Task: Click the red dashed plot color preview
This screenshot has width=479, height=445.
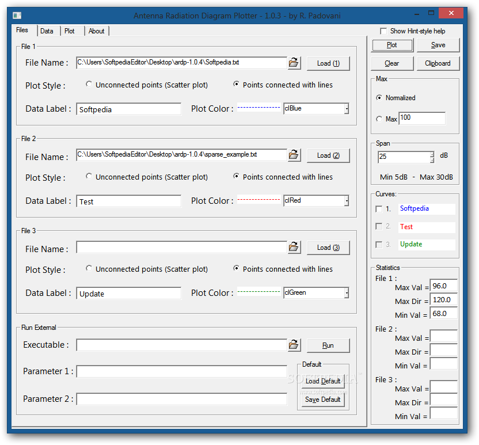Action: [x=258, y=199]
